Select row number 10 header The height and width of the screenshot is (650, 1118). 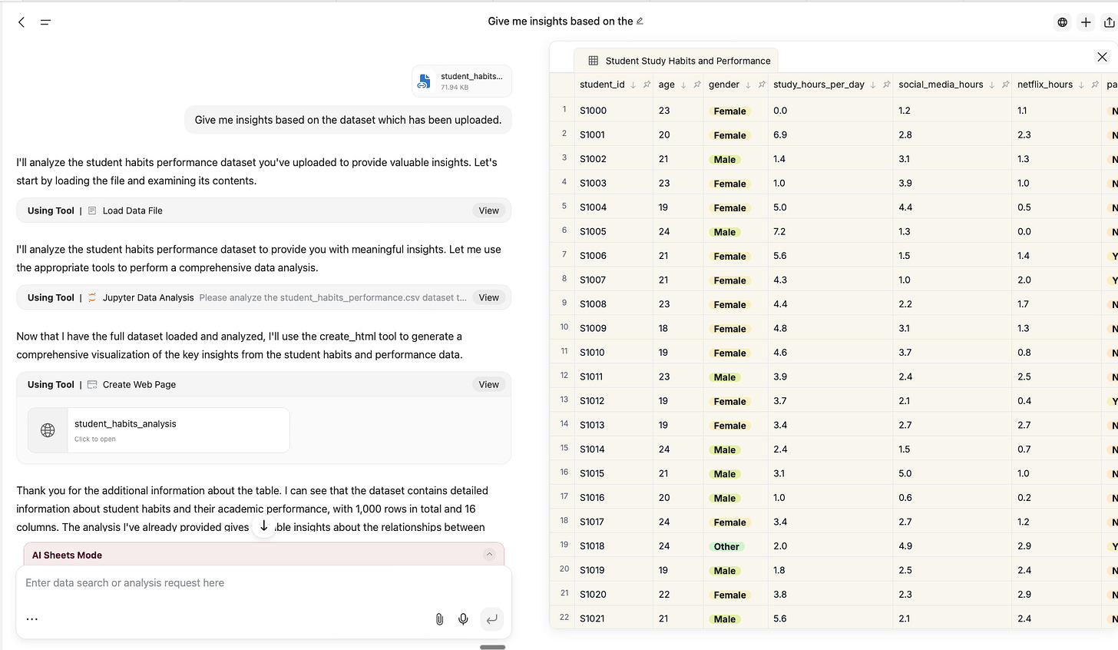pyautogui.click(x=564, y=327)
